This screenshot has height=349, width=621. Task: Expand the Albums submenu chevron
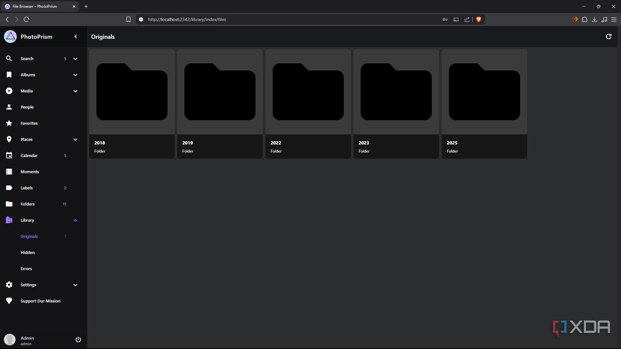tap(75, 75)
